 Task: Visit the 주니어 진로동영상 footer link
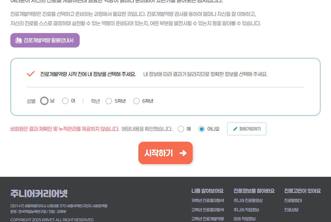click(248, 201)
